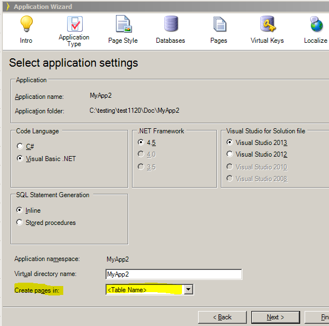Choose Visual Studio 2012 for solution file
Screen dimensions: 329x326
(x=230, y=154)
